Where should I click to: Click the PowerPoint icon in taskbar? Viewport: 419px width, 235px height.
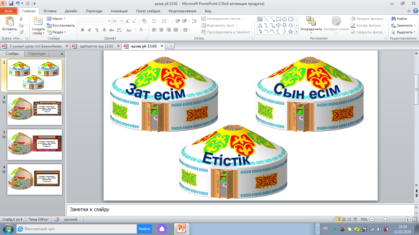182,229
